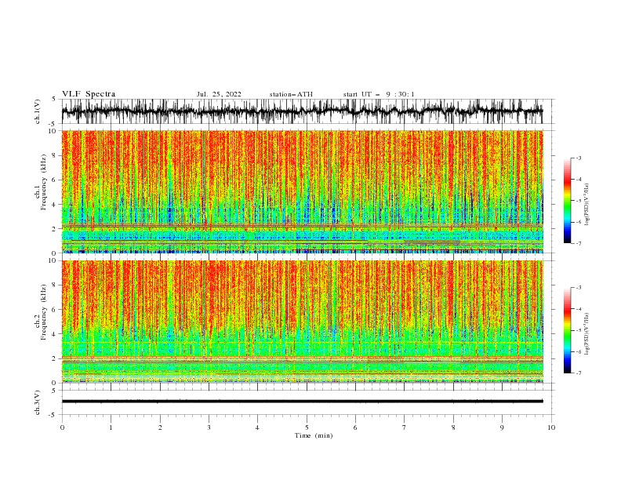Image resolution: width=621 pixels, height=480 pixels.
Task: Click time-axis tick label "3"
Action: [209, 427]
